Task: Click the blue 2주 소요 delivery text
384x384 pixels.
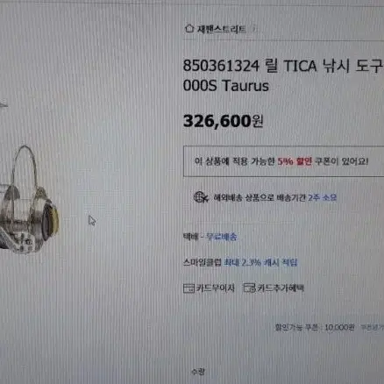Action: [x=322, y=197]
